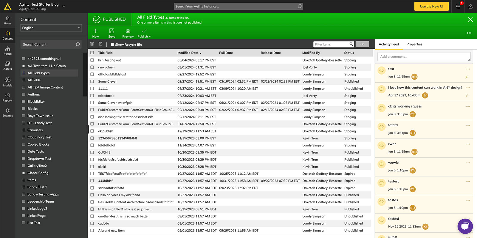Expand the Agility Next Starter Blog switcher
477x238 pixels.
click(64, 6)
